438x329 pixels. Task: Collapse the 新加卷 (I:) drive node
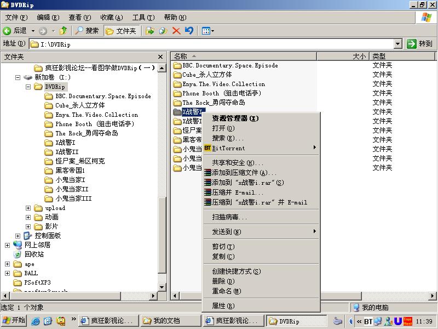[18, 77]
